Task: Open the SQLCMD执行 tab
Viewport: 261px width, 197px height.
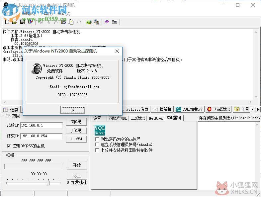Action: click(x=189, y=109)
